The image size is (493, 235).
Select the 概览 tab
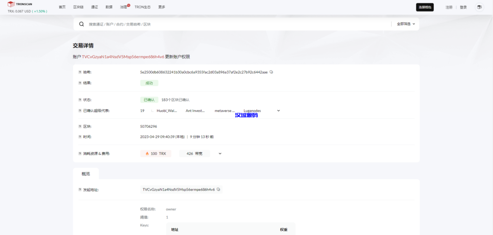click(86, 173)
